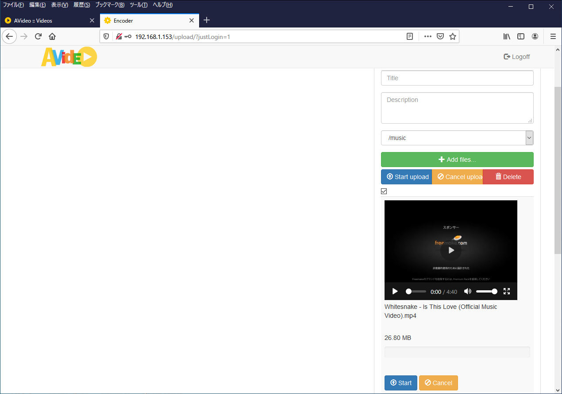Mute the video player's speaker icon
Viewport: 562px width, 394px height.
(468, 291)
